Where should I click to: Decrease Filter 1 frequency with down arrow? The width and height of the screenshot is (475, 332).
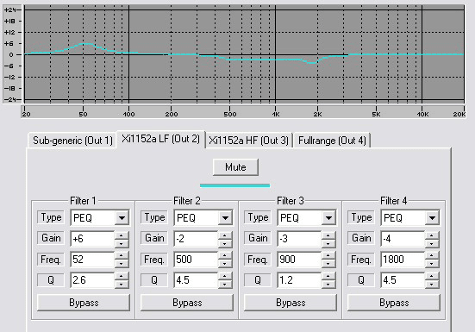(122, 264)
